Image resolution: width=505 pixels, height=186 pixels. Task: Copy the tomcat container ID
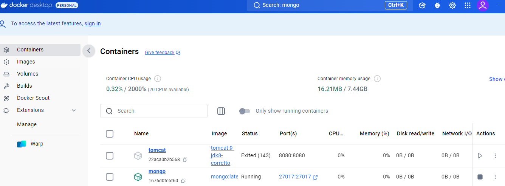185,160
